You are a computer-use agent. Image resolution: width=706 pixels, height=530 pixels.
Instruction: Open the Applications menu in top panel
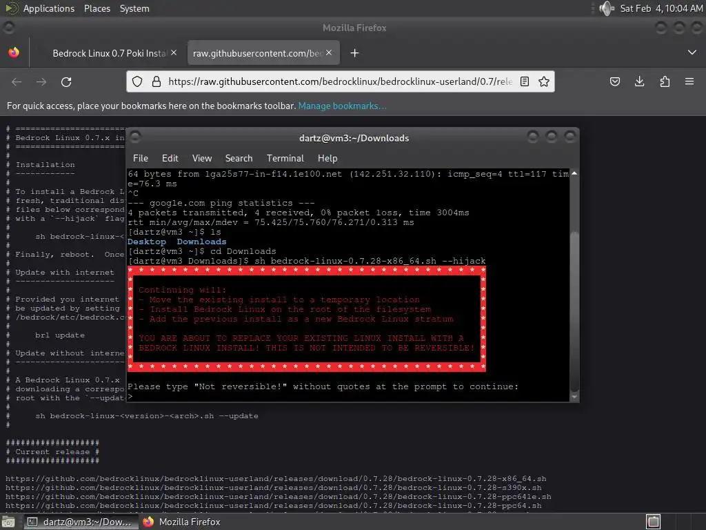(49, 8)
